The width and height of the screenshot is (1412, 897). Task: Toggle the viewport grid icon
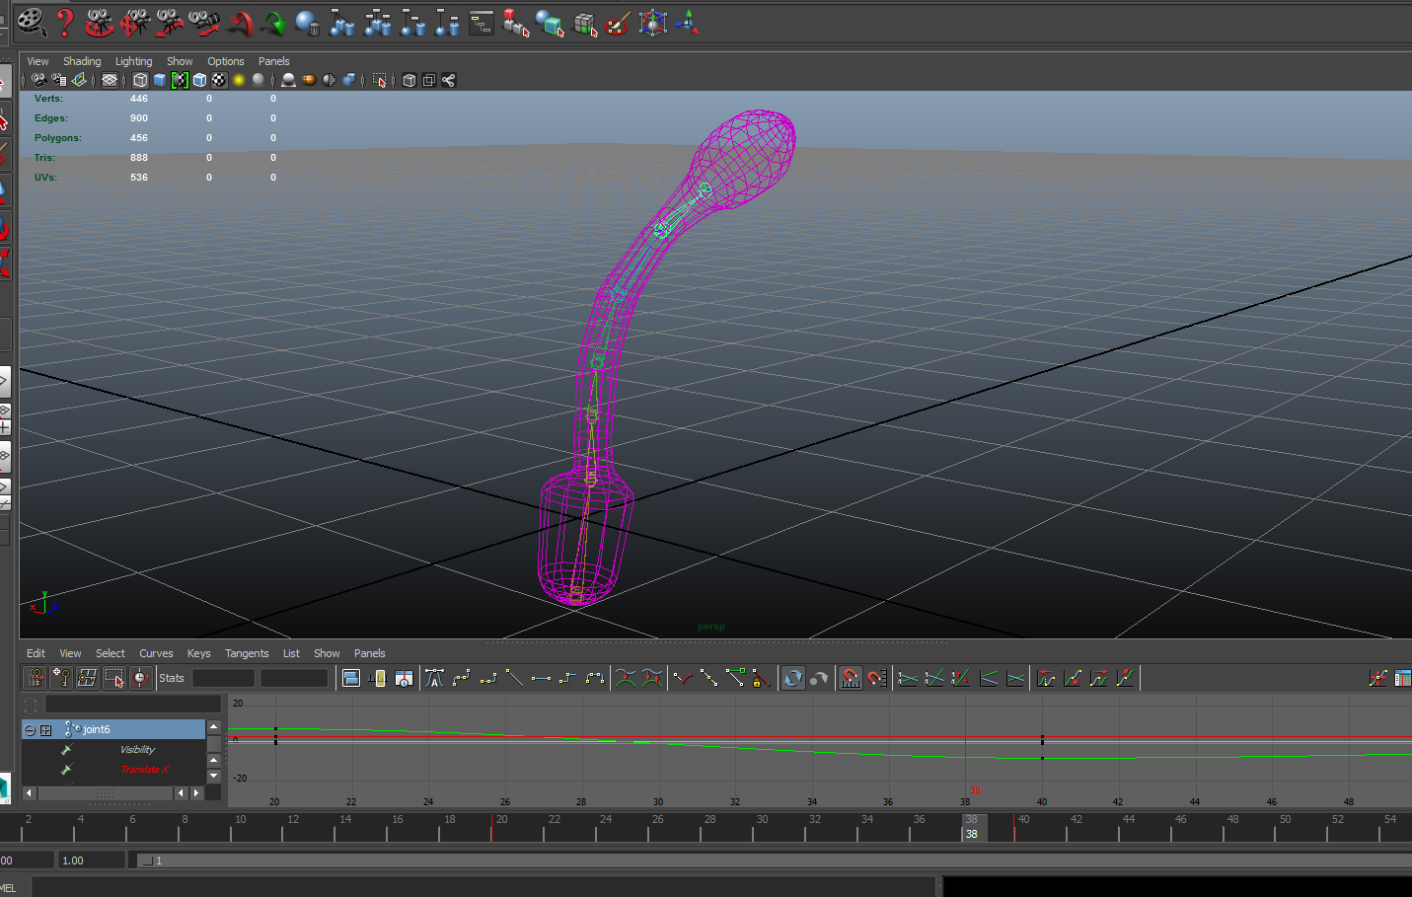coord(110,80)
